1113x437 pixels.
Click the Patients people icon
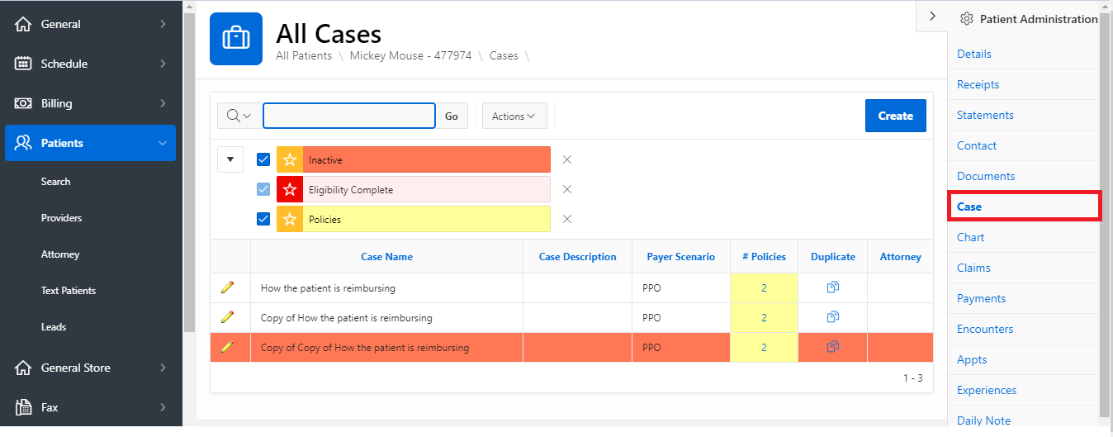pyautogui.click(x=23, y=143)
